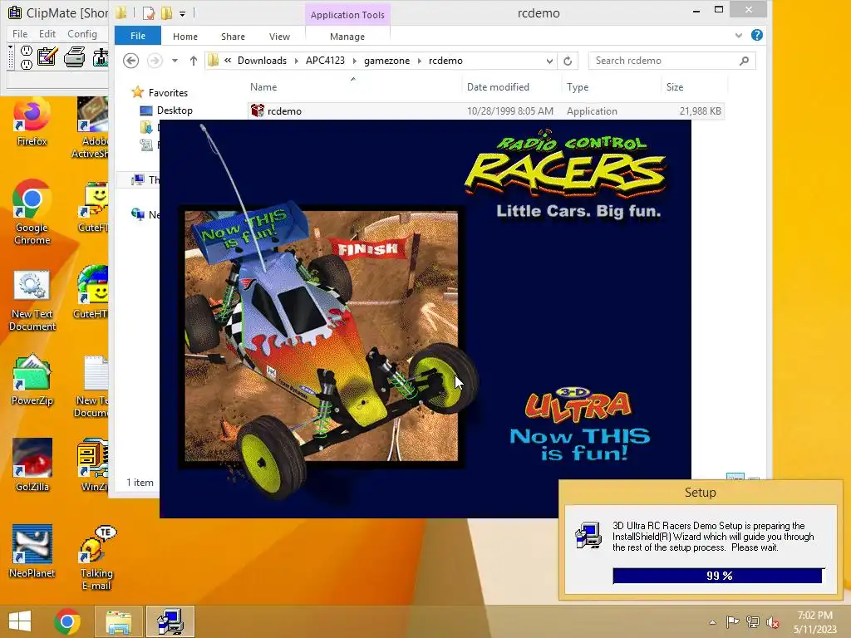
Task: Click the 99 % setup progress bar
Action: pyautogui.click(x=719, y=576)
